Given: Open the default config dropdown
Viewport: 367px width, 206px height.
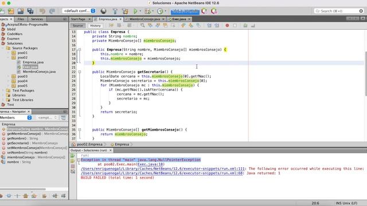Looking at the screenshot, I should point(79,11).
